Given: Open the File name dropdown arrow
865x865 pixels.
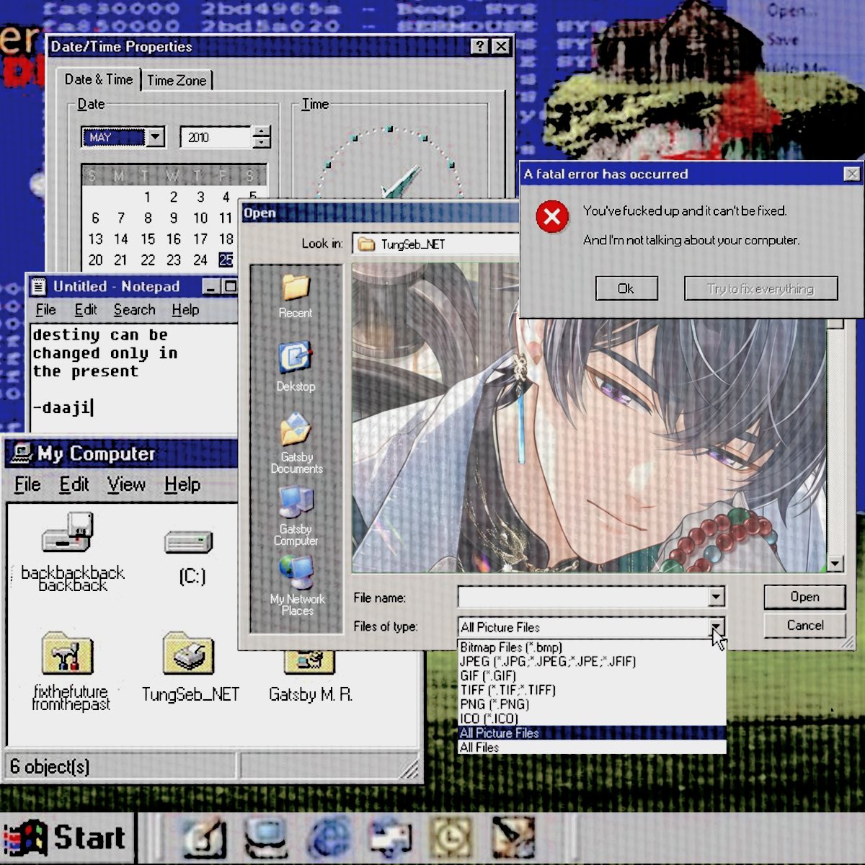Looking at the screenshot, I should point(716,597).
